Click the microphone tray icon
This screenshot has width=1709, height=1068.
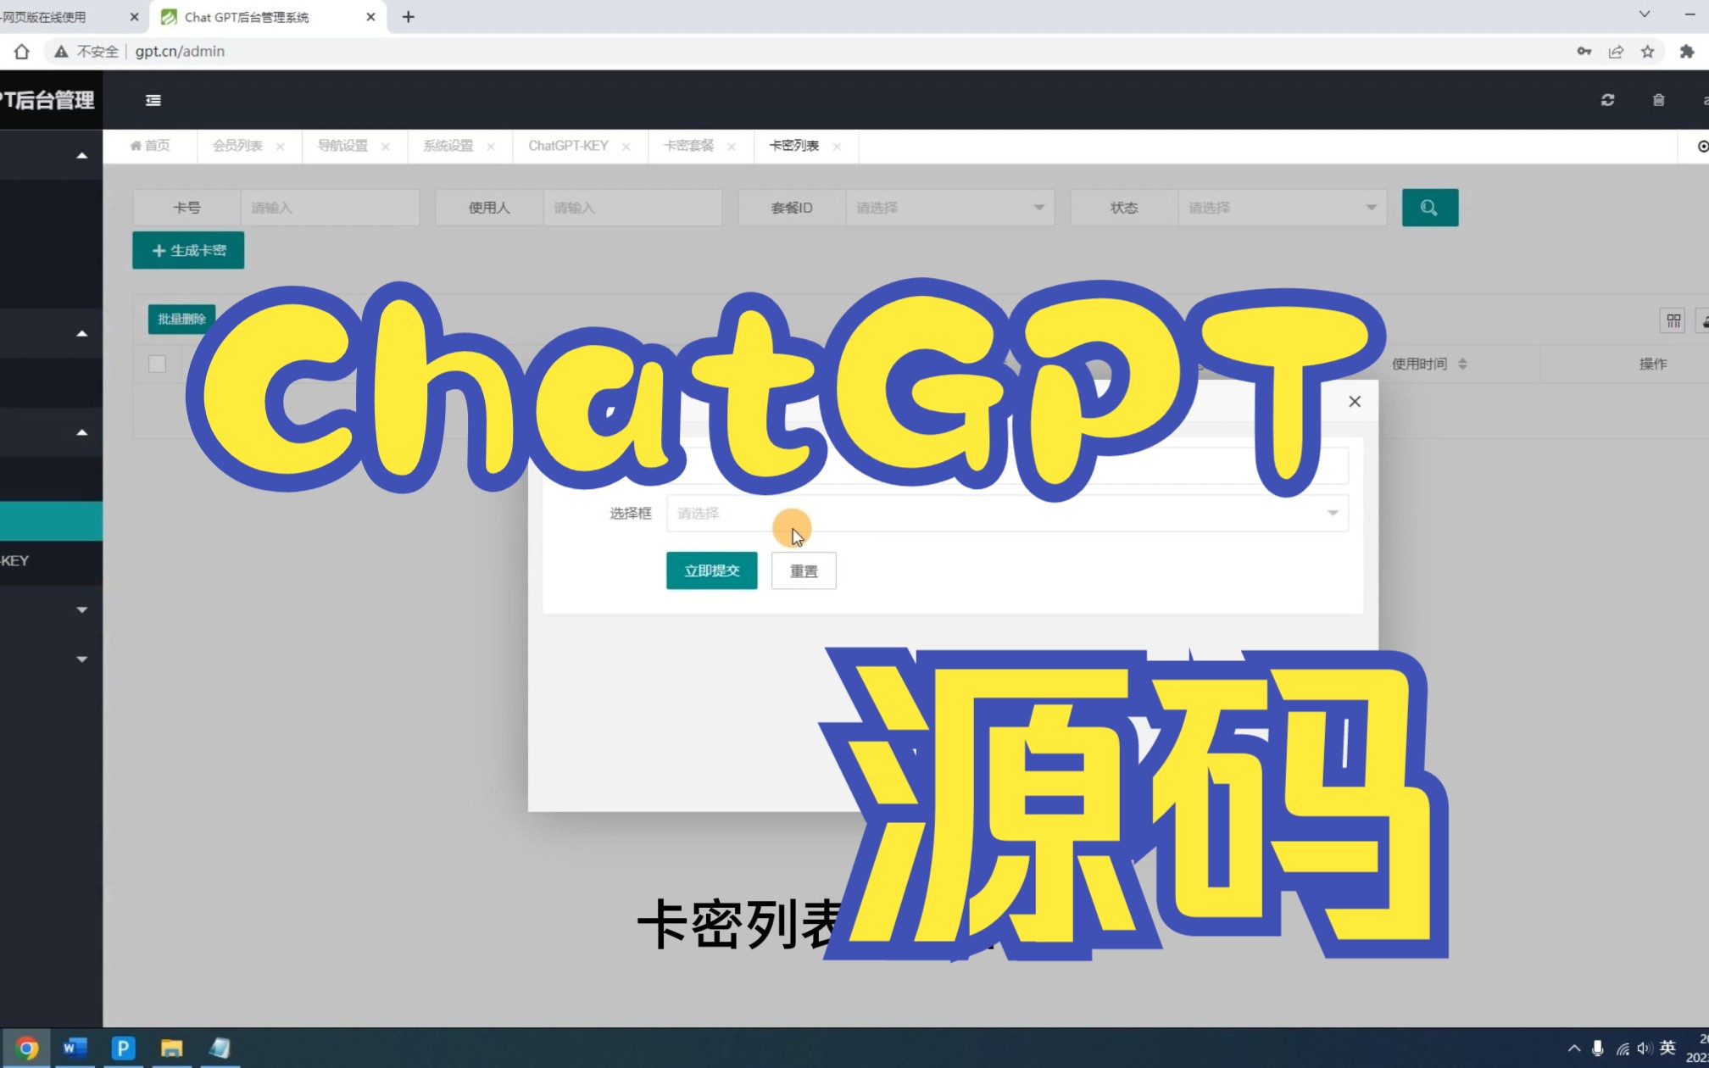(1597, 1049)
